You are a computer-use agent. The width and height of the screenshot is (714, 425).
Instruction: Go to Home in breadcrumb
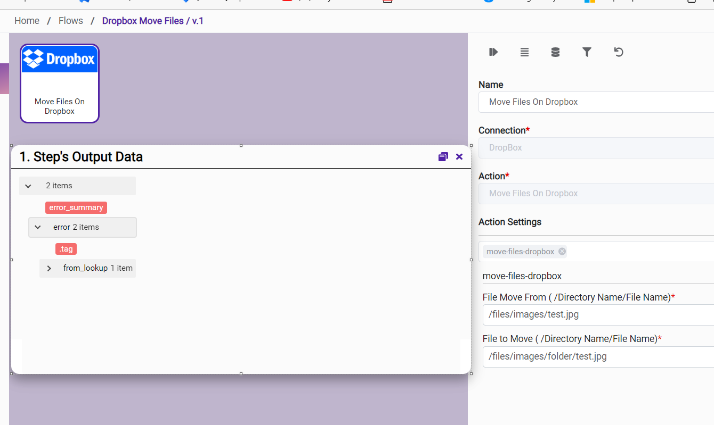tap(27, 21)
